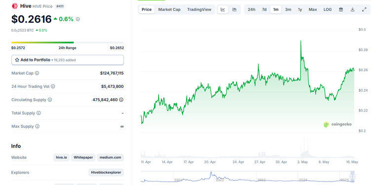Click the Max Supply info icon
The height and width of the screenshot is (185, 379).
37,126
